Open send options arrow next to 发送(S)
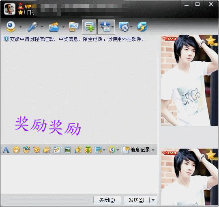Viewport: 219px width, 207px height. [x=153, y=200]
